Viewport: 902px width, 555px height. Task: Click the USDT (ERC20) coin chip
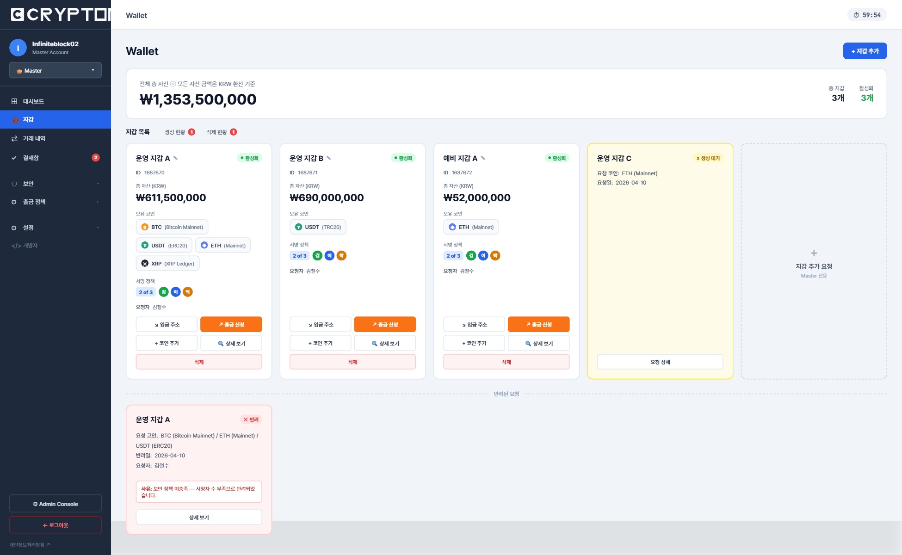pyautogui.click(x=164, y=245)
